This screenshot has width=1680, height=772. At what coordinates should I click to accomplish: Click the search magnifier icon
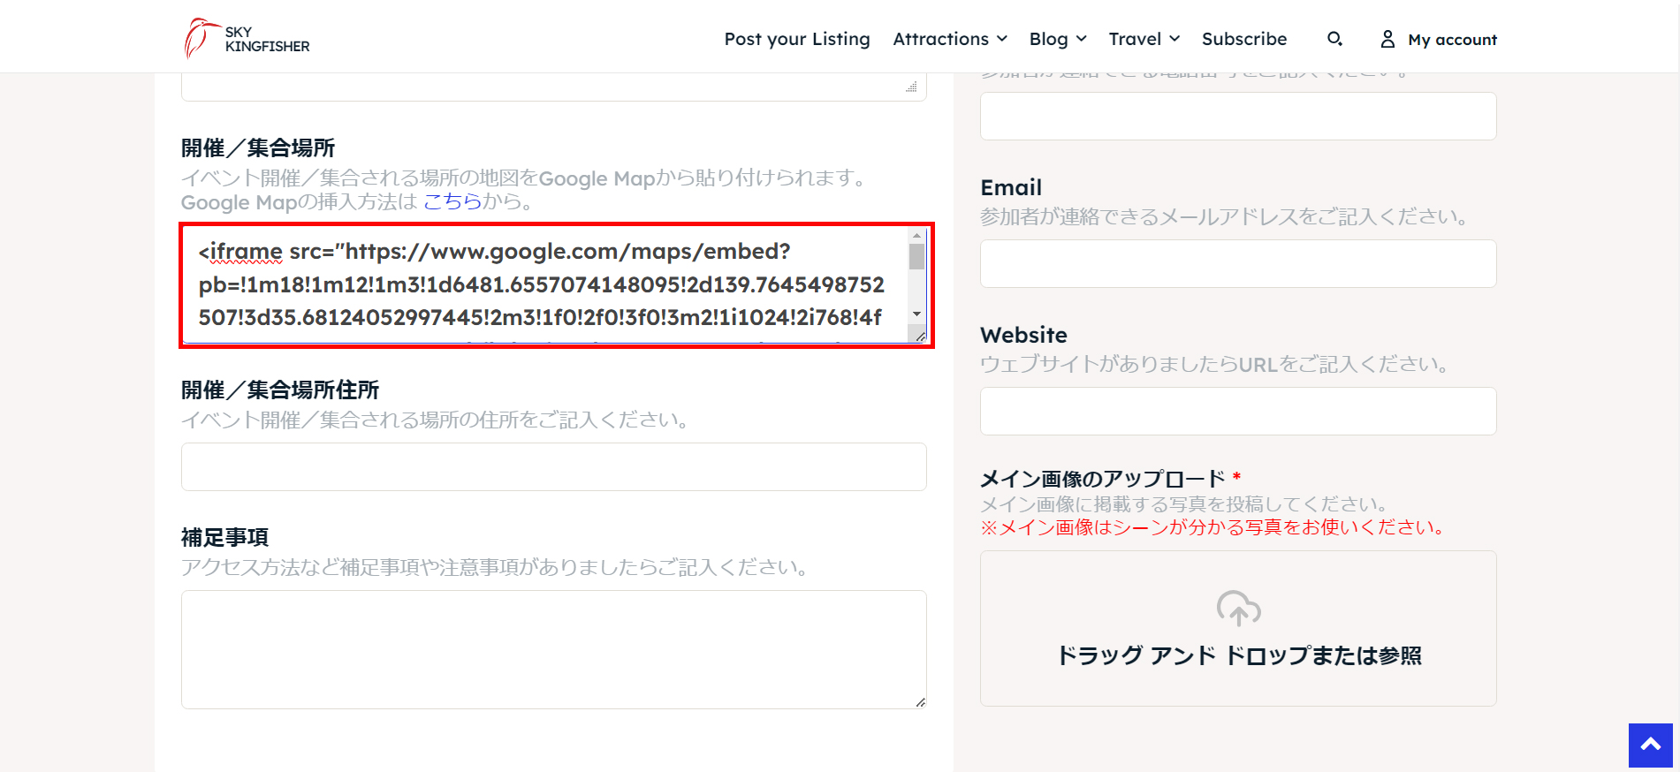click(1334, 39)
